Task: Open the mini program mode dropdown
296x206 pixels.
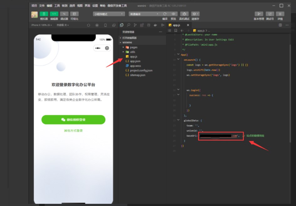Action: tap(108, 14)
